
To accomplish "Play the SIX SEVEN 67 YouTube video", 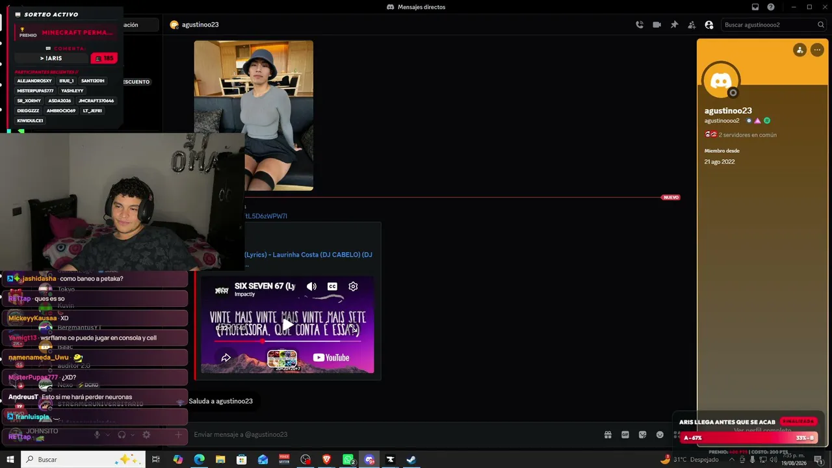I will [x=287, y=324].
